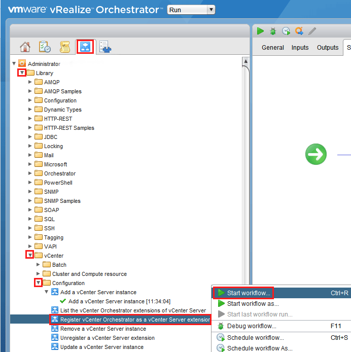This screenshot has height=352, width=351.
Task: Select the Dynamic Types folder label
Action: (x=63, y=110)
